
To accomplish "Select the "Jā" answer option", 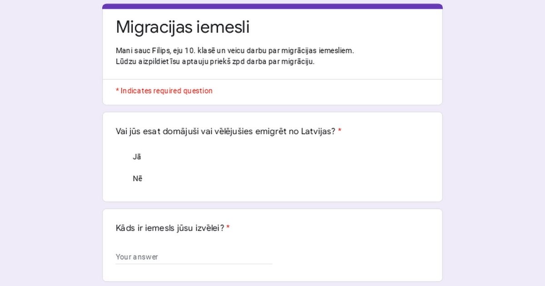I will point(137,157).
